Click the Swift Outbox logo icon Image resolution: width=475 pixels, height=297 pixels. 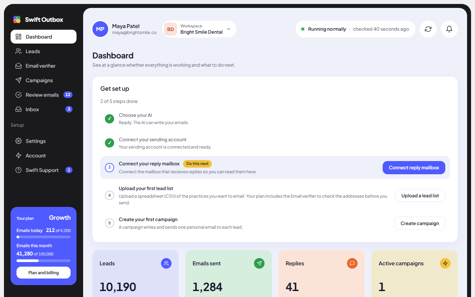17,19
